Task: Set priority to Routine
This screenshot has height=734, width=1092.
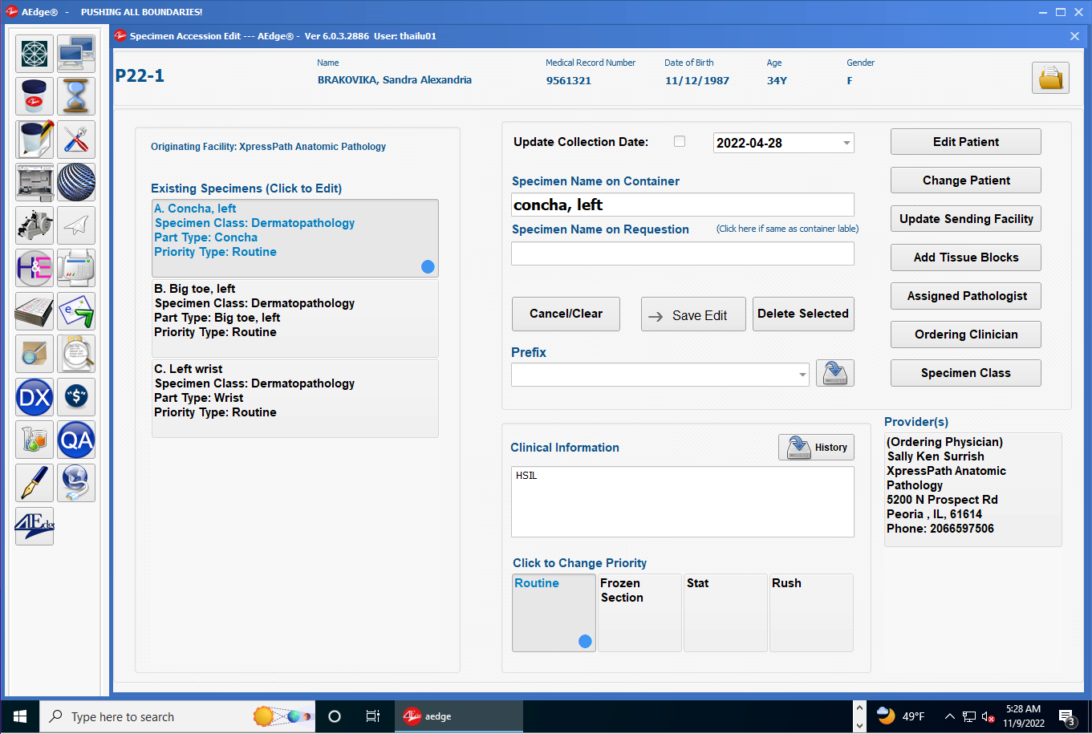Action: tap(554, 613)
